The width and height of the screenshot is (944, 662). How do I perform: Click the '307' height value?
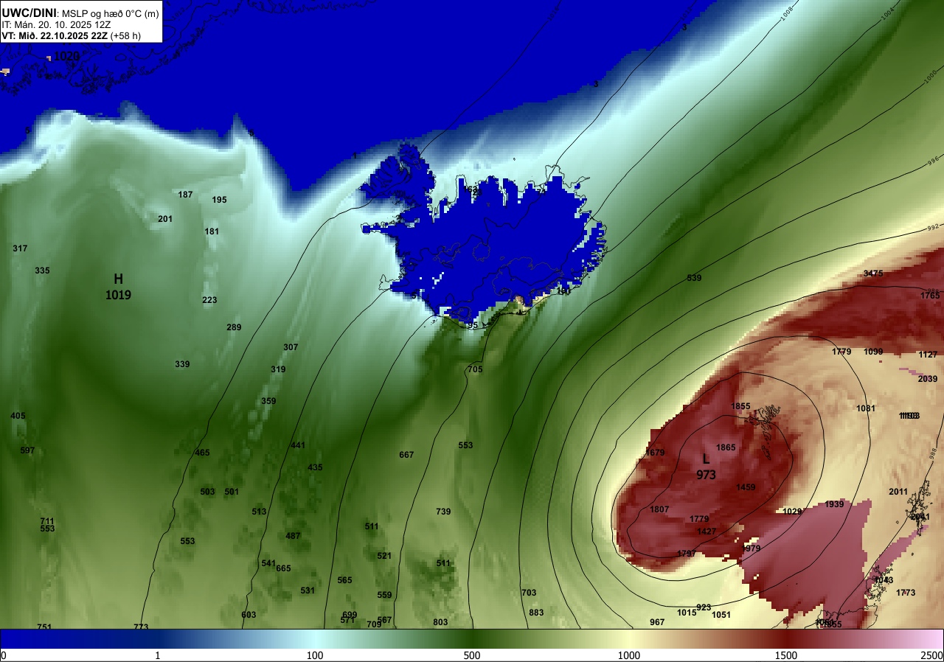291,347
